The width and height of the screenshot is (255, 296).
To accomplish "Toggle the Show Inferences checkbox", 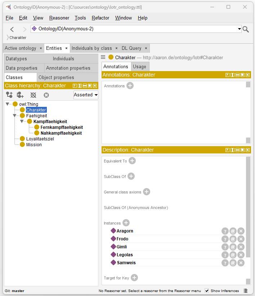I will 207,291.
